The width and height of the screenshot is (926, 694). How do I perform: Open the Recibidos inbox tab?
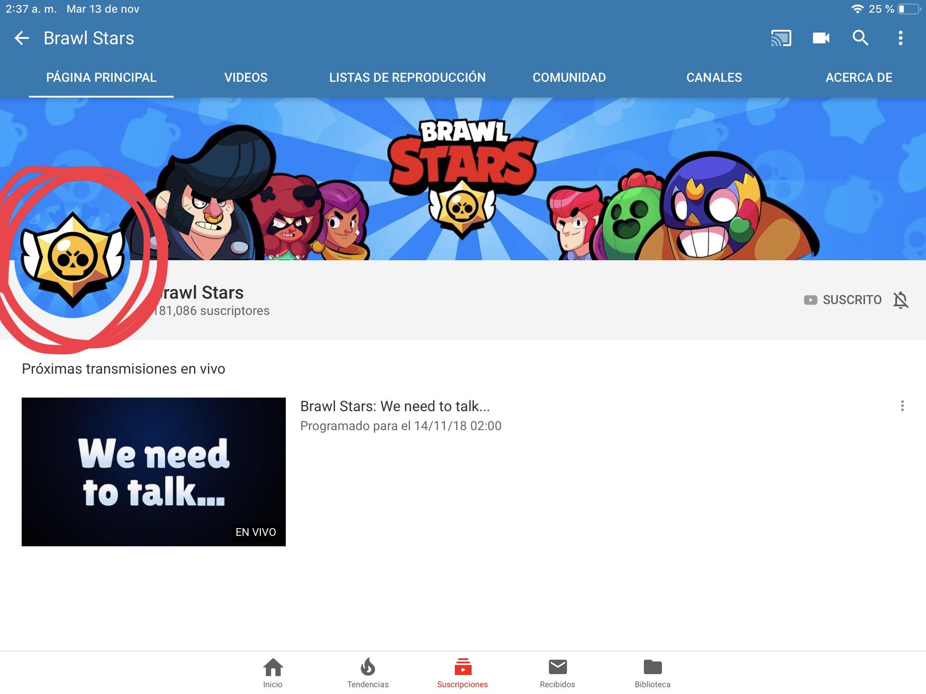pyautogui.click(x=557, y=673)
